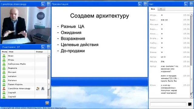Send the chat message with the black button

190,104
